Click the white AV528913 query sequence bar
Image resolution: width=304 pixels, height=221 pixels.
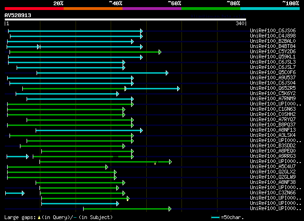pos(125,19)
